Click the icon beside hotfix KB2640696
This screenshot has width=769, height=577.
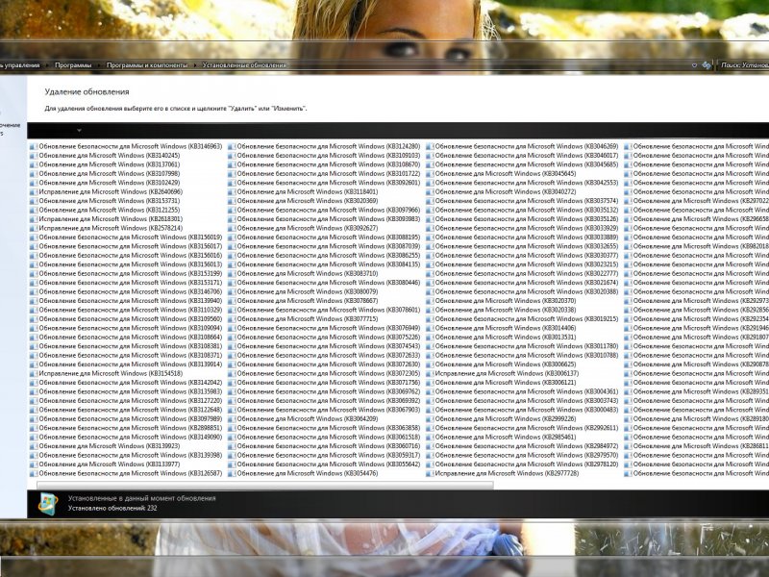click(34, 191)
